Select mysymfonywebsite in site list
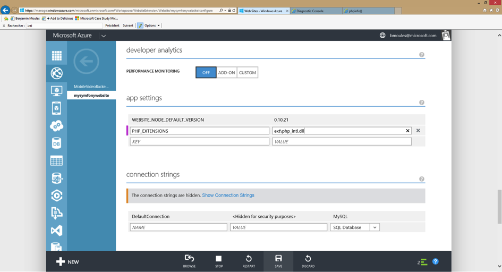This screenshot has height=272, width=502. 91,96
